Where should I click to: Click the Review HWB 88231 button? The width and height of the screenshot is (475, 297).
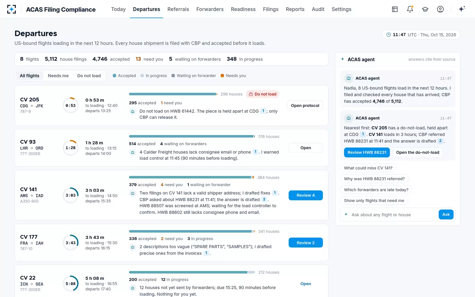(x=367, y=152)
